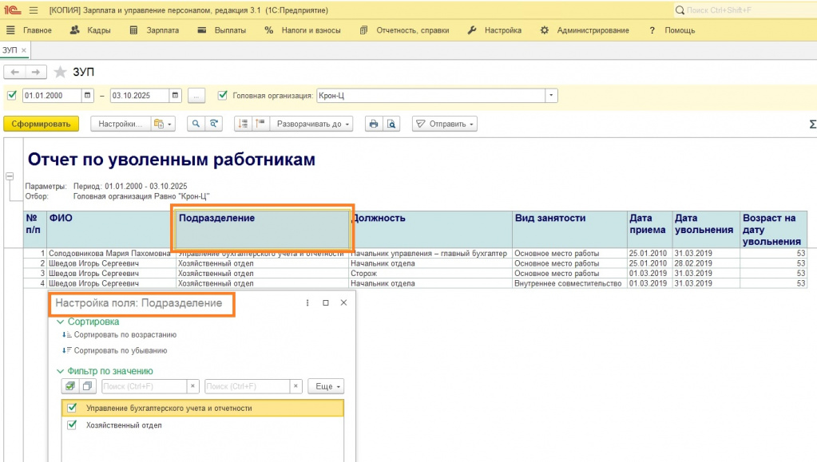Click the first filter search field

(x=144, y=386)
